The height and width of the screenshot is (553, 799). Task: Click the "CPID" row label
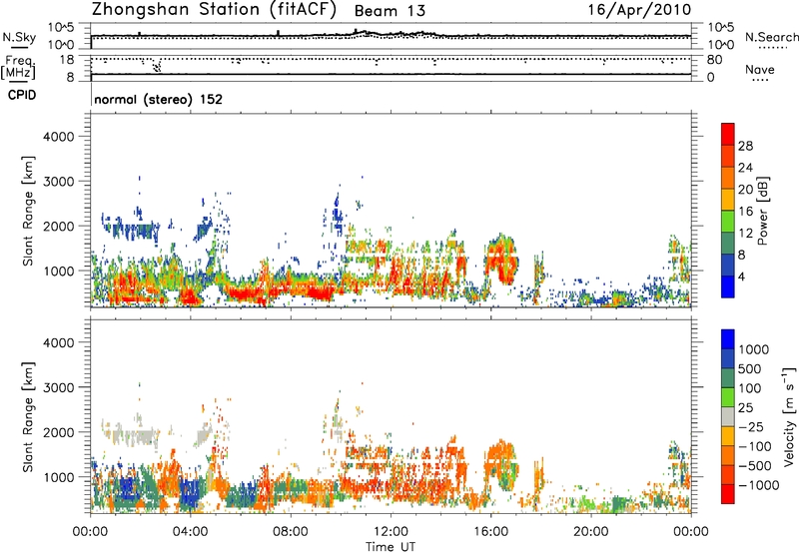[x=22, y=95]
